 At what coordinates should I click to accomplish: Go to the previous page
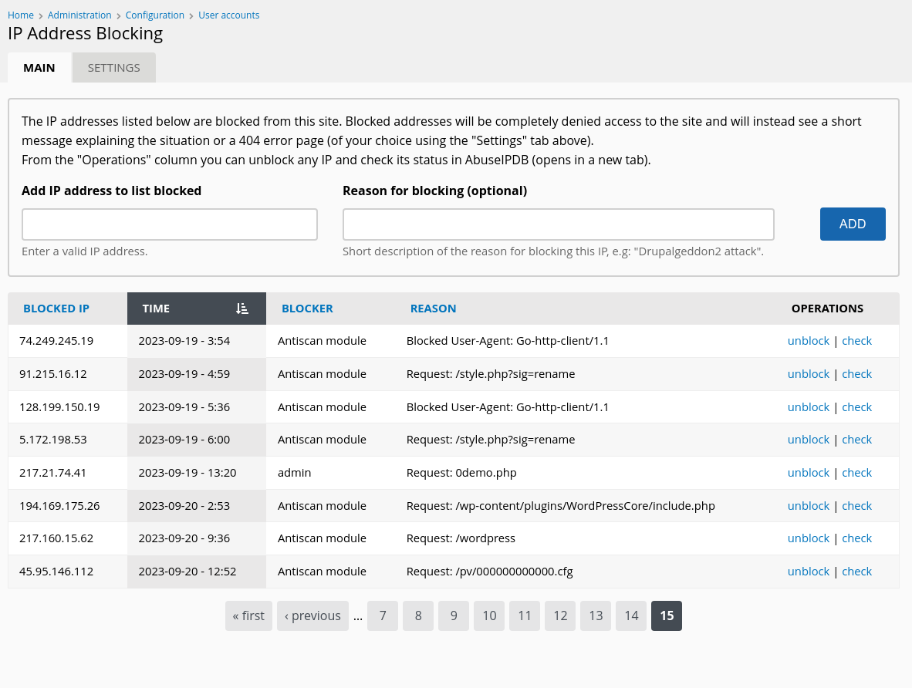(x=313, y=616)
